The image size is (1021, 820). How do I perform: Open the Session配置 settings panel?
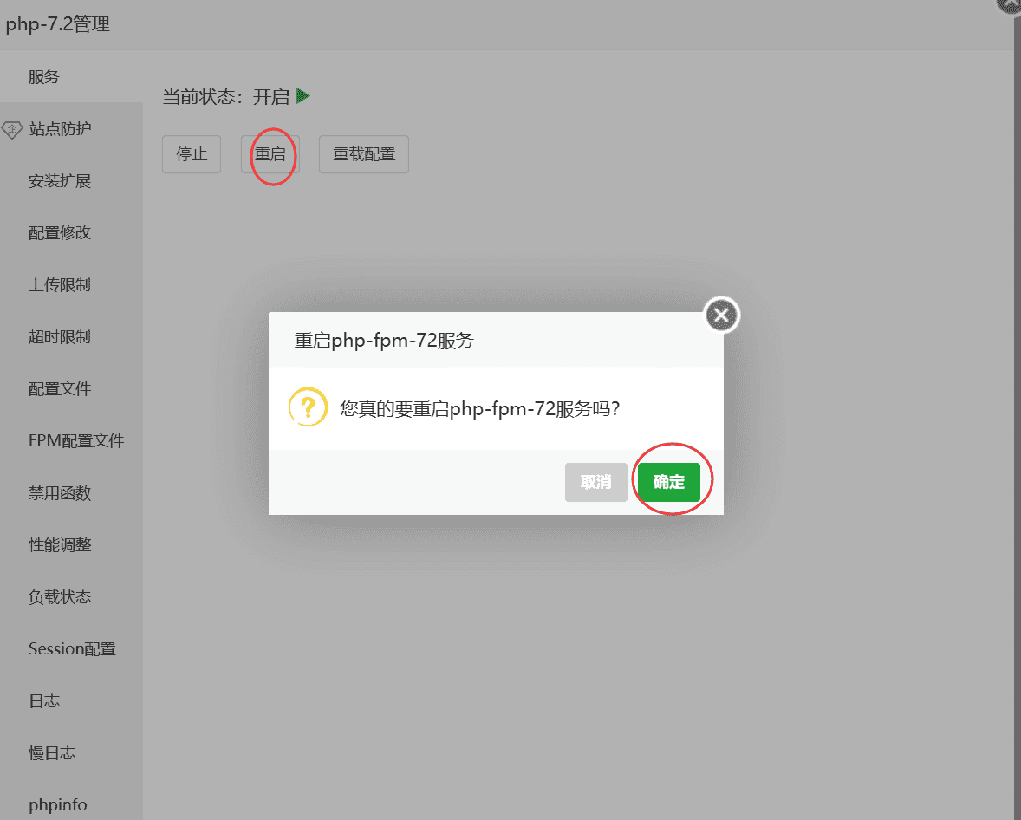tap(70, 648)
